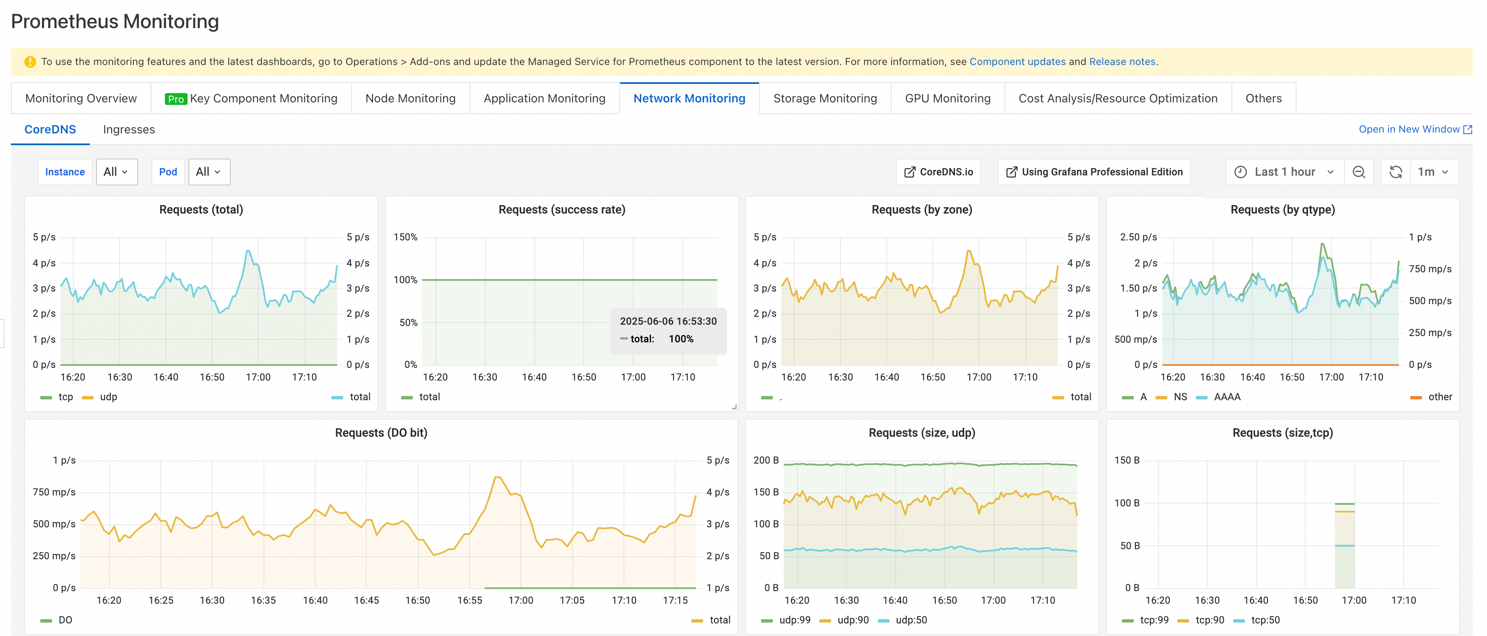This screenshot has height=636, width=1487.
Task: Click the refresh dashboard icon
Action: click(x=1395, y=172)
